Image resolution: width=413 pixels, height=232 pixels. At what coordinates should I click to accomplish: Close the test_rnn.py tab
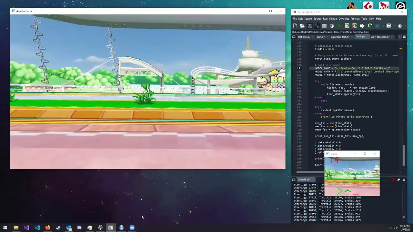313,37
